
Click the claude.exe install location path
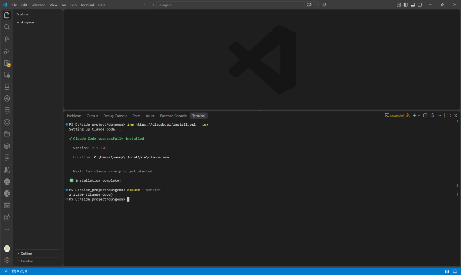tap(131, 157)
